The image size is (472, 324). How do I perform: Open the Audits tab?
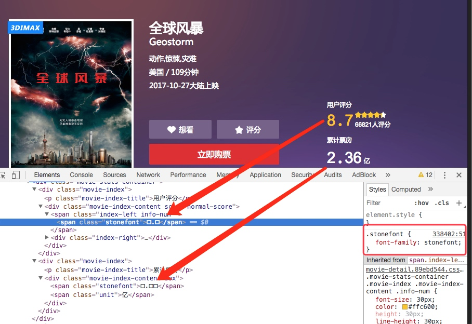(333, 175)
